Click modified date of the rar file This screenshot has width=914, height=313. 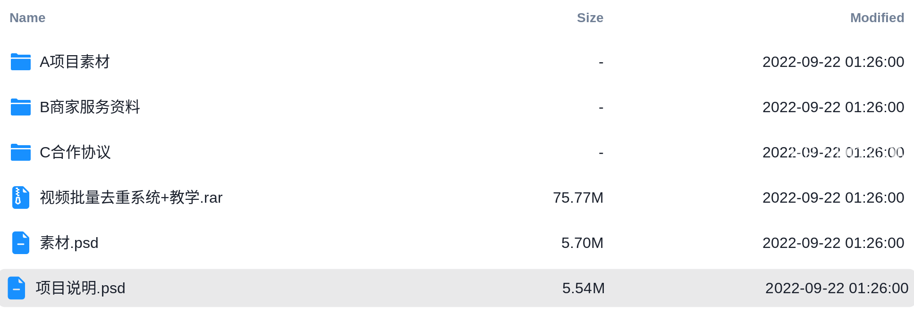(x=833, y=198)
